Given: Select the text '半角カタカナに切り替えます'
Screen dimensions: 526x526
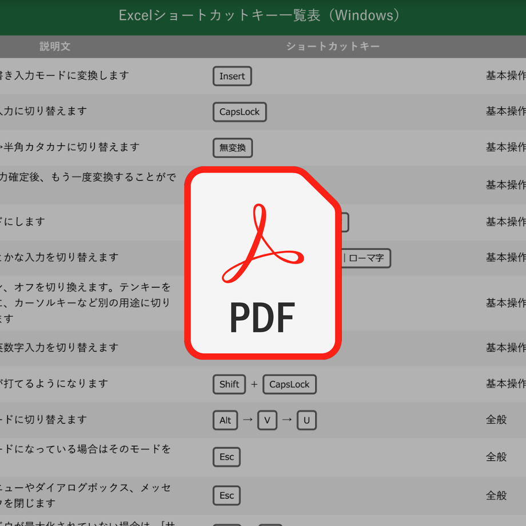Looking at the screenshot, I should tap(71, 147).
